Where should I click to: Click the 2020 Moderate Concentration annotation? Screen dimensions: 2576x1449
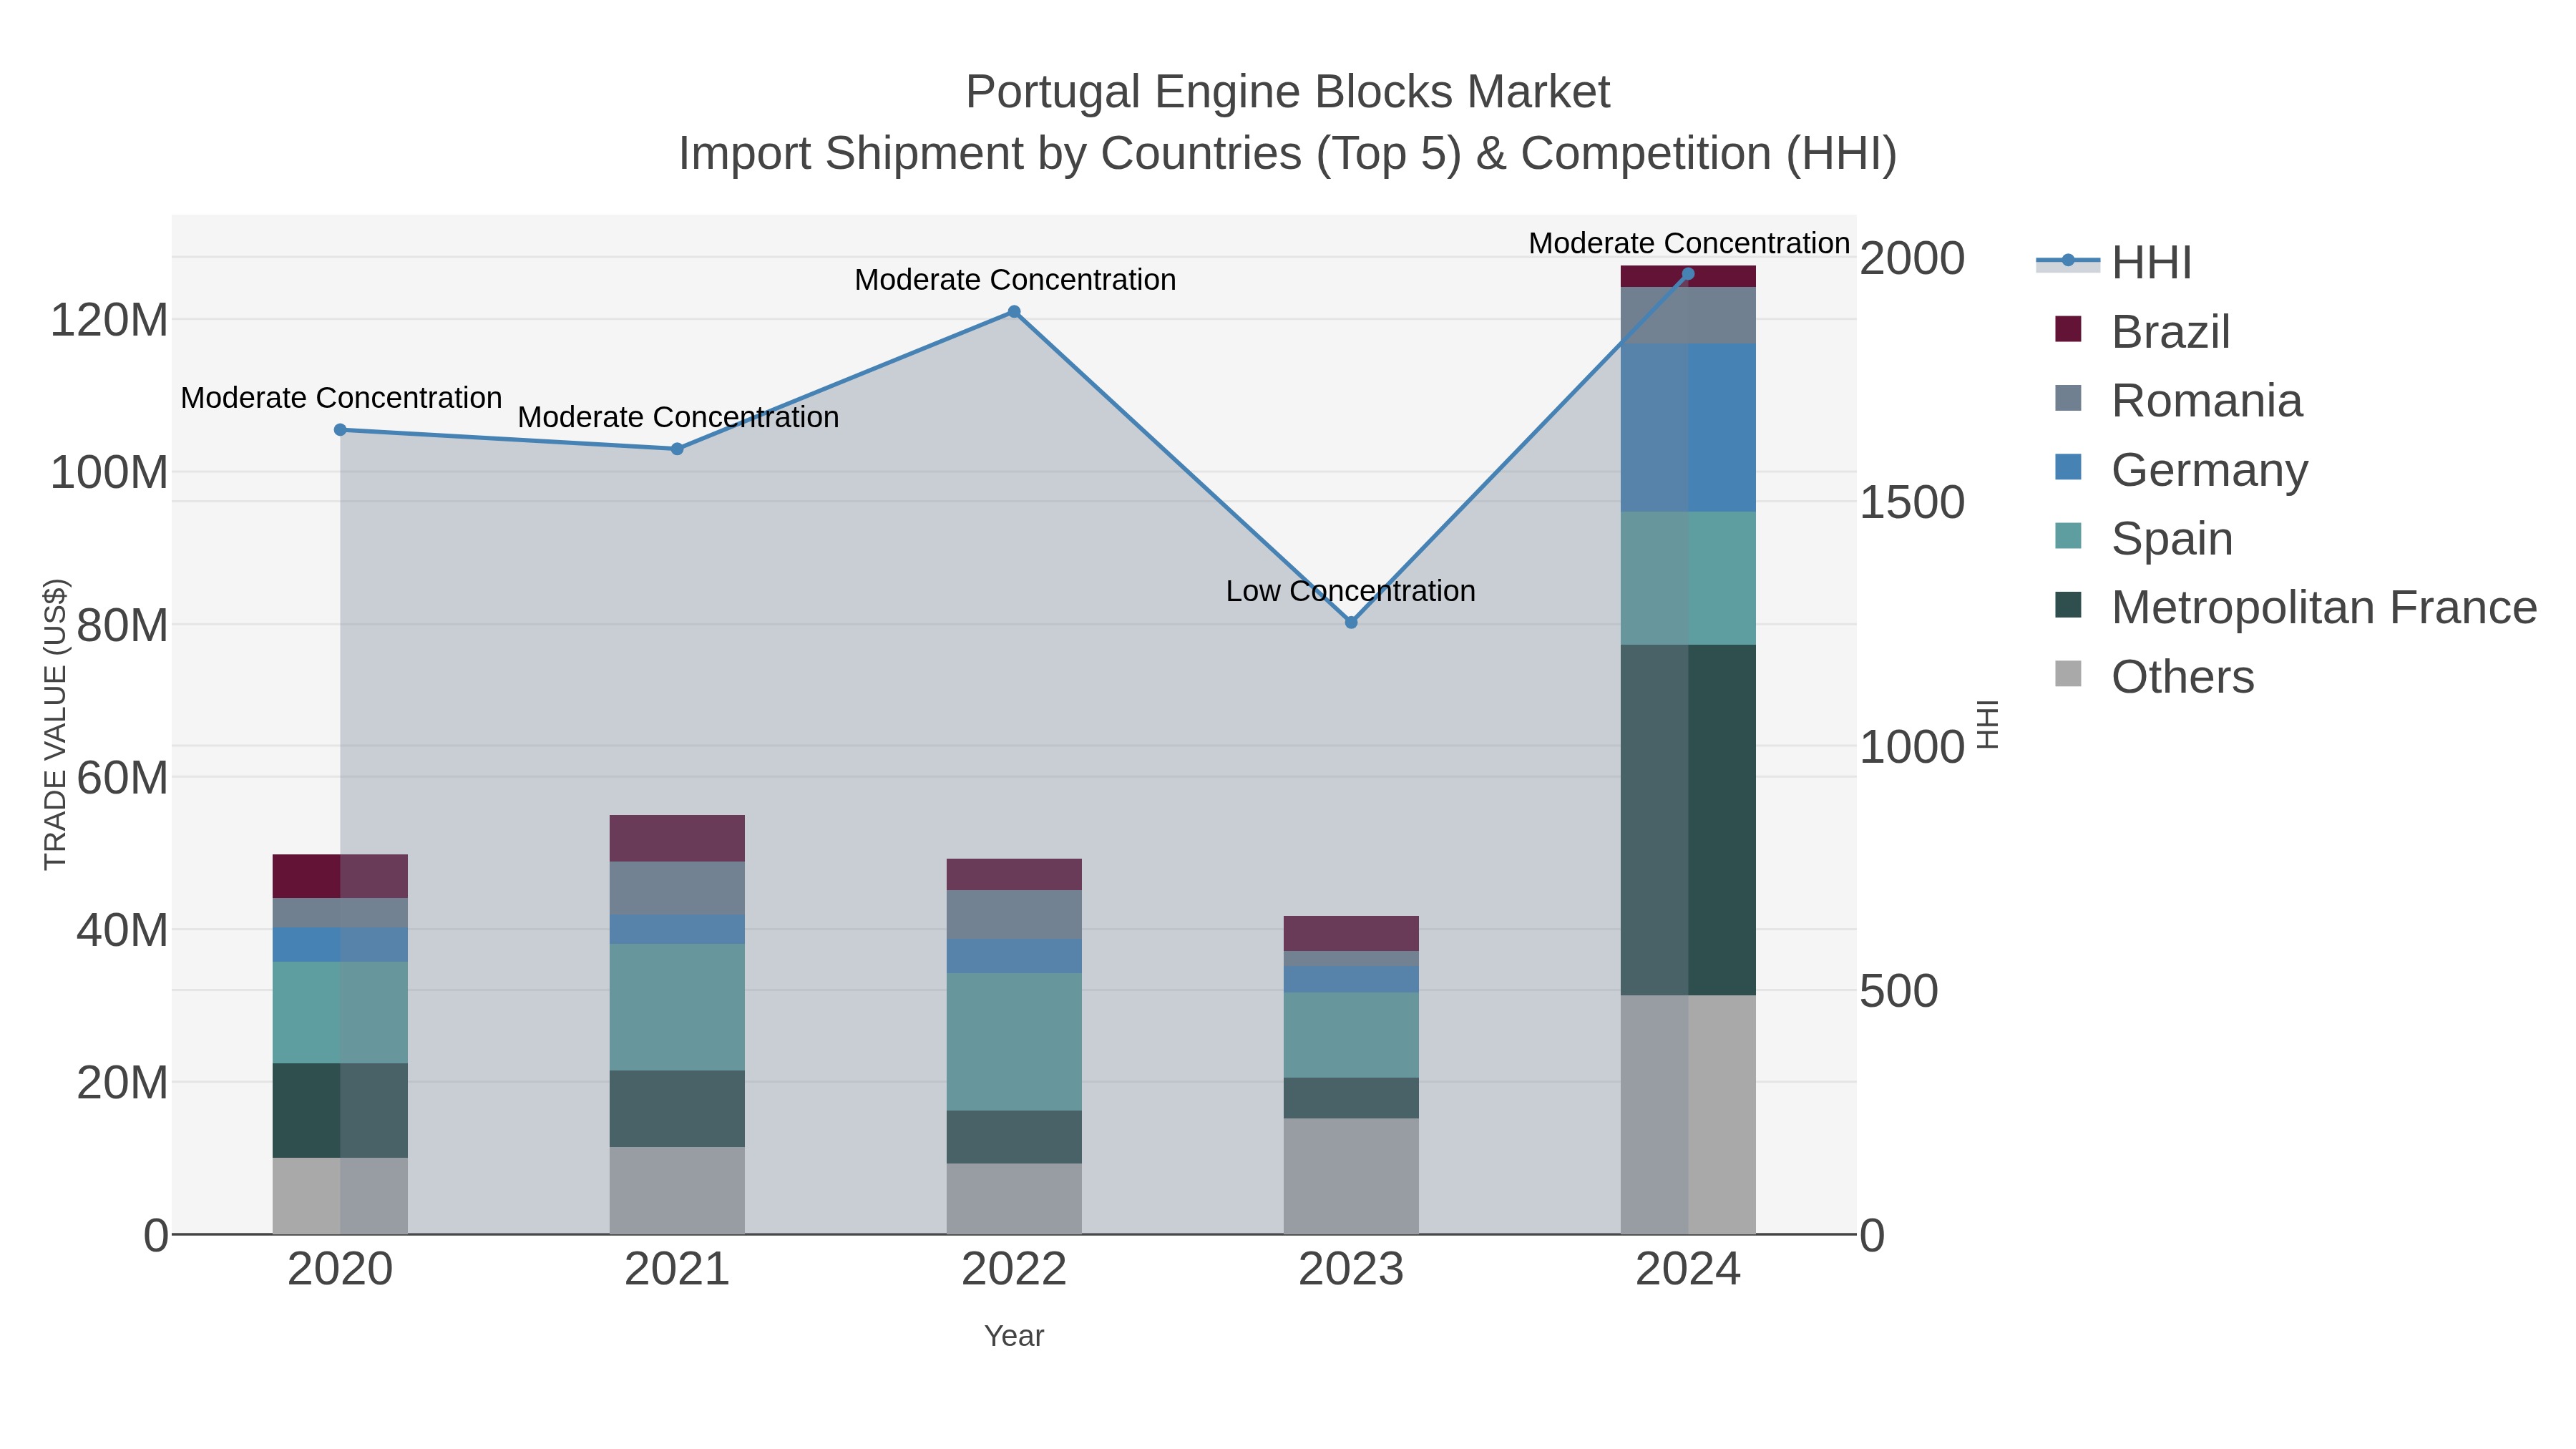pyautogui.click(x=341, y=398)
